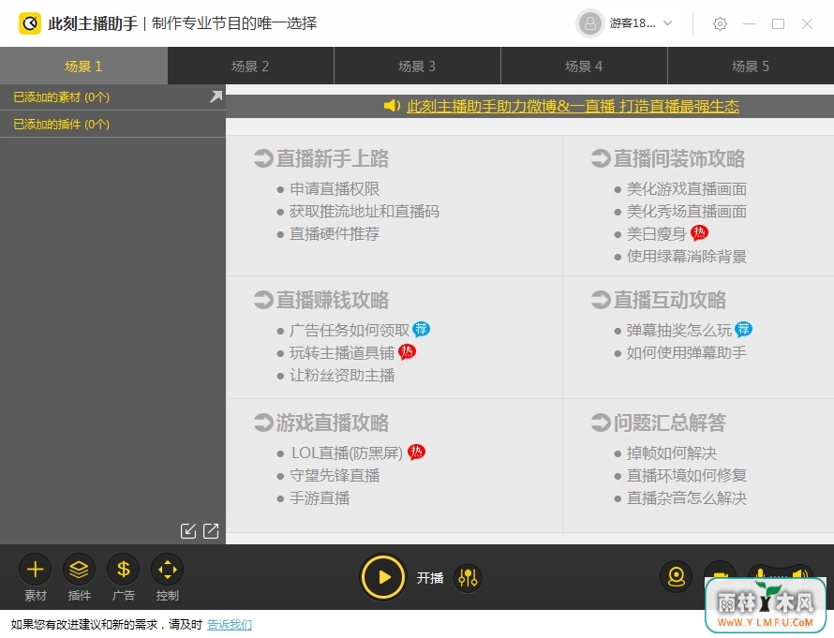Switch to 场景 2 tab
Screen dimensions: 834x638
click(x=250, y=66)
